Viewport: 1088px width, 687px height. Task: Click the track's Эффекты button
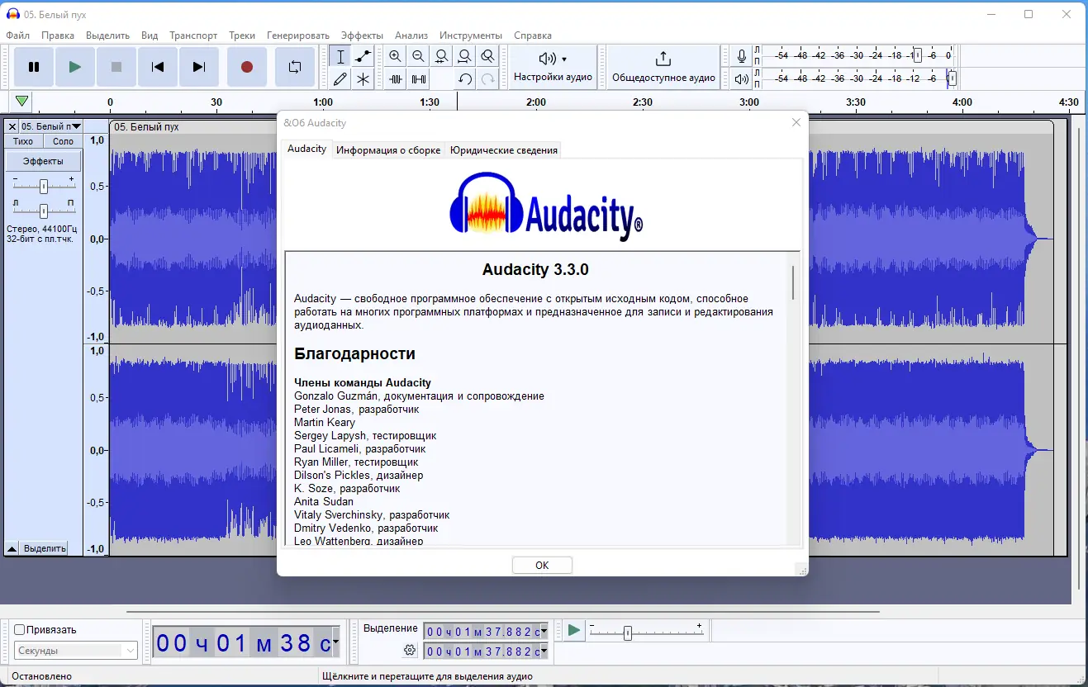point(43,161)
